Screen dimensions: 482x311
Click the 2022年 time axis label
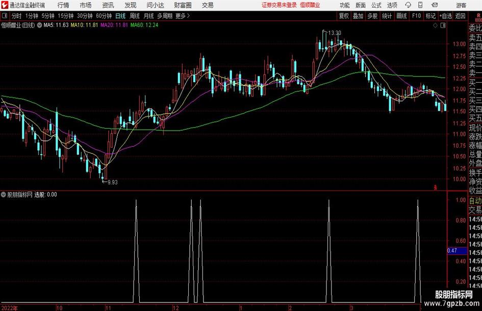point(9,308)
